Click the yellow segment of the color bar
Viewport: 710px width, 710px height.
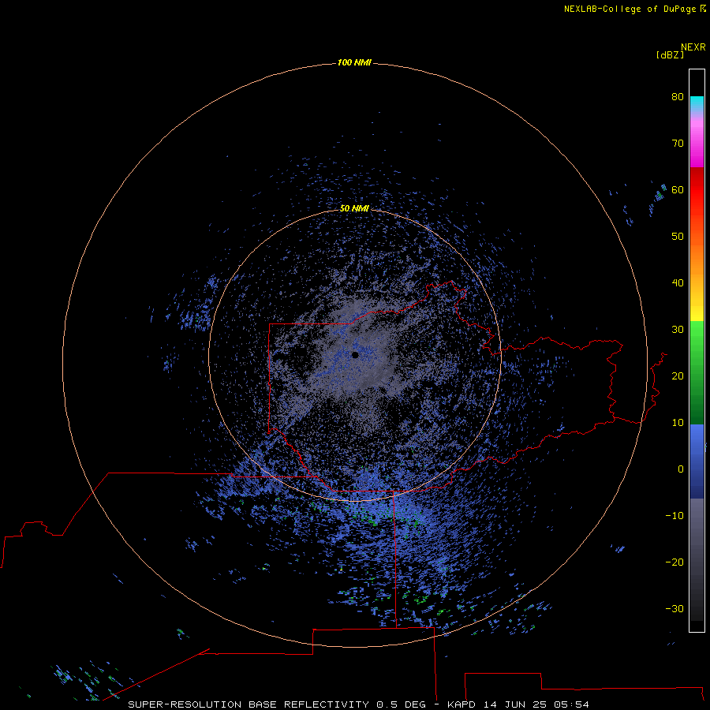[x=697, y=312]
